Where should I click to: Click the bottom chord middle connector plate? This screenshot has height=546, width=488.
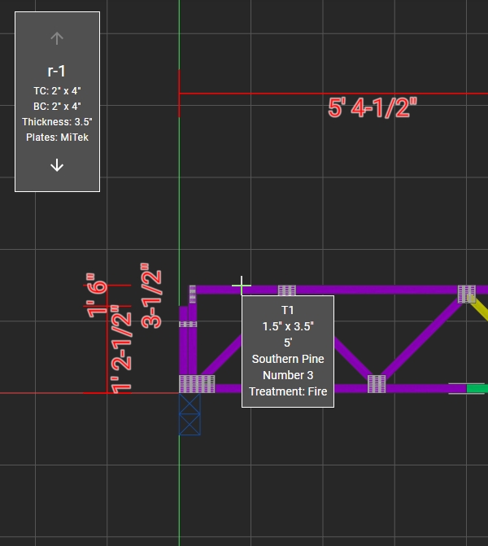point(376,384)
